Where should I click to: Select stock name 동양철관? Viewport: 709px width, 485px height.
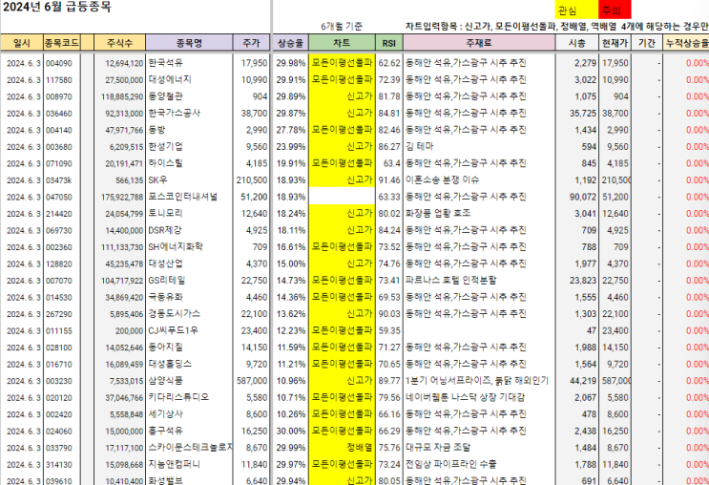click(165, 96)
